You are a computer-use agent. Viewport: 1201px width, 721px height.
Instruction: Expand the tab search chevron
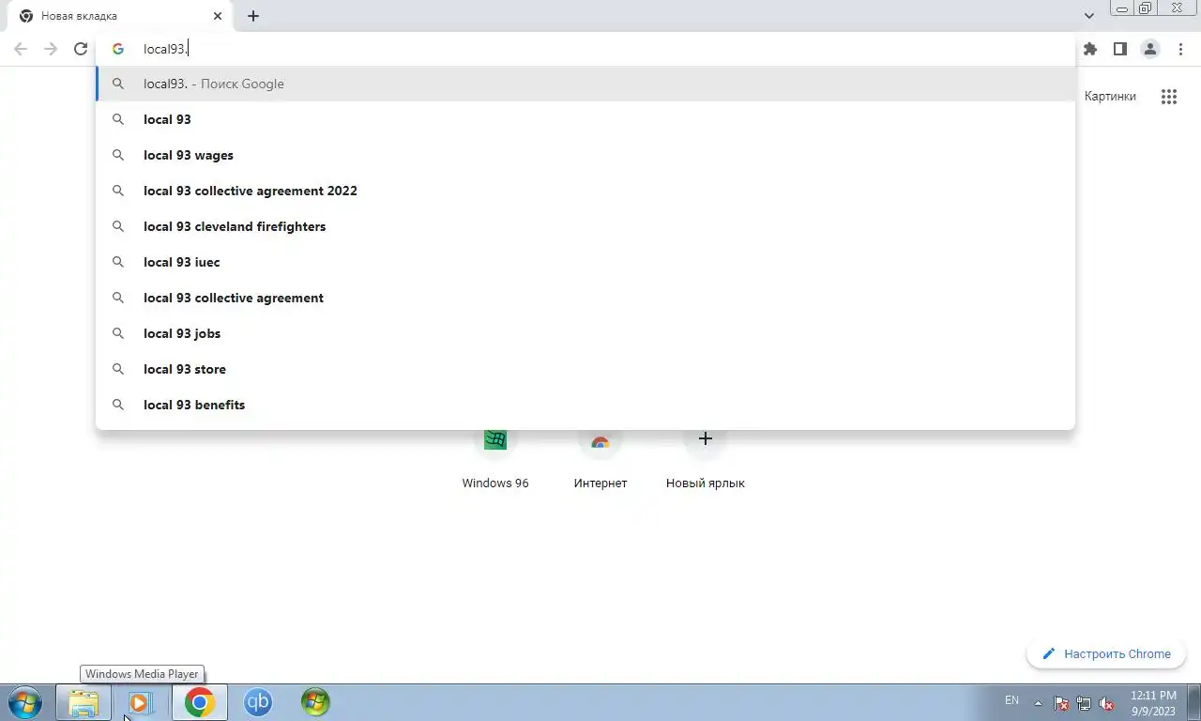1089,16
